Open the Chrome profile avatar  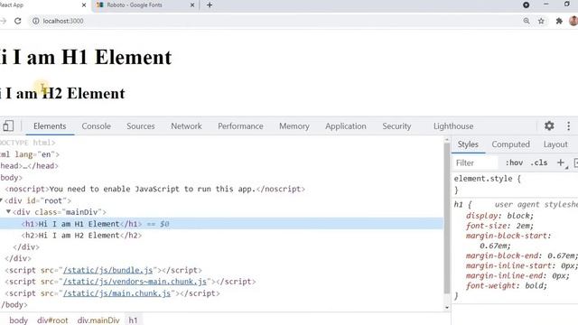(x=573, y=21)
